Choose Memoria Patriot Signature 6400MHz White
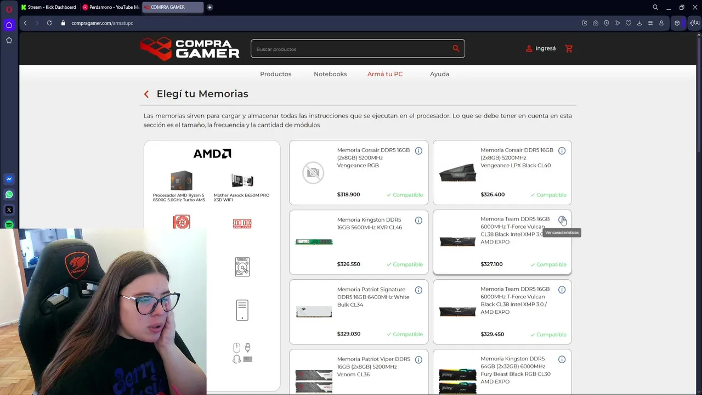 click(x=373, y=297)
